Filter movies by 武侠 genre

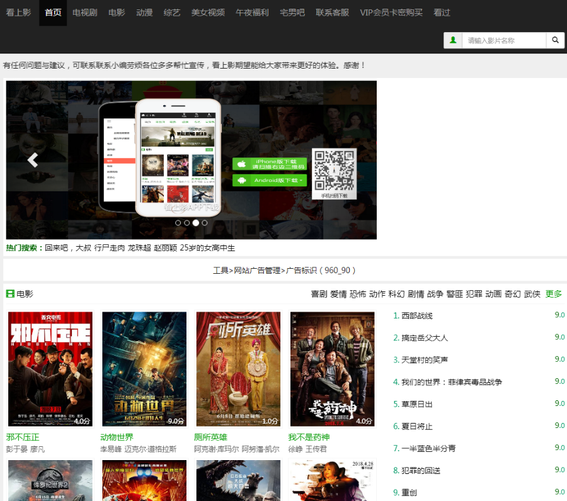pos(532,294)
